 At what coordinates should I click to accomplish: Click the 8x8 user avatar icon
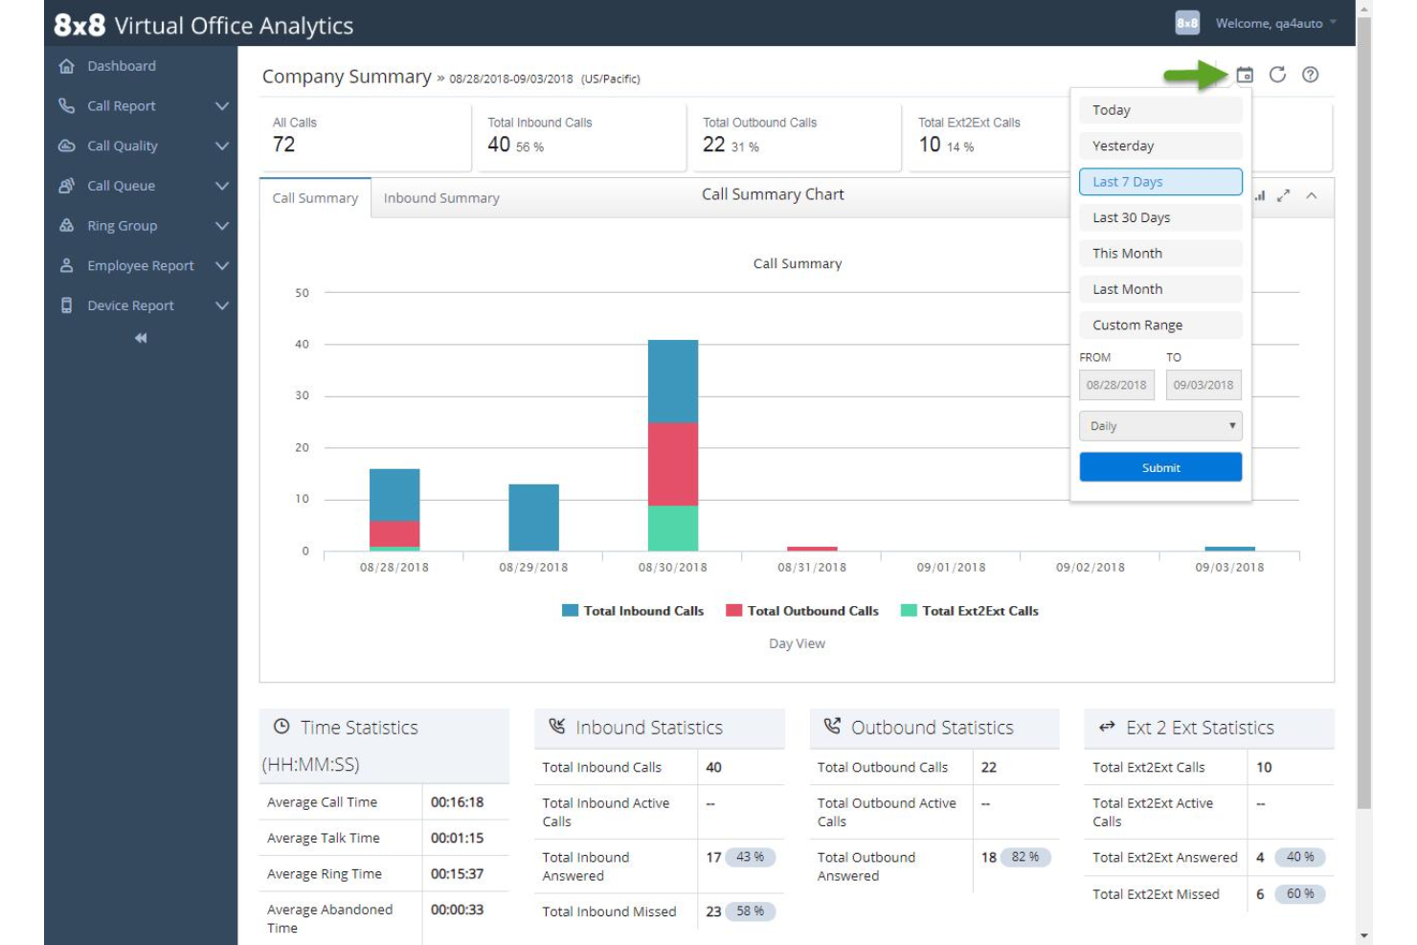click(1187, 23)
